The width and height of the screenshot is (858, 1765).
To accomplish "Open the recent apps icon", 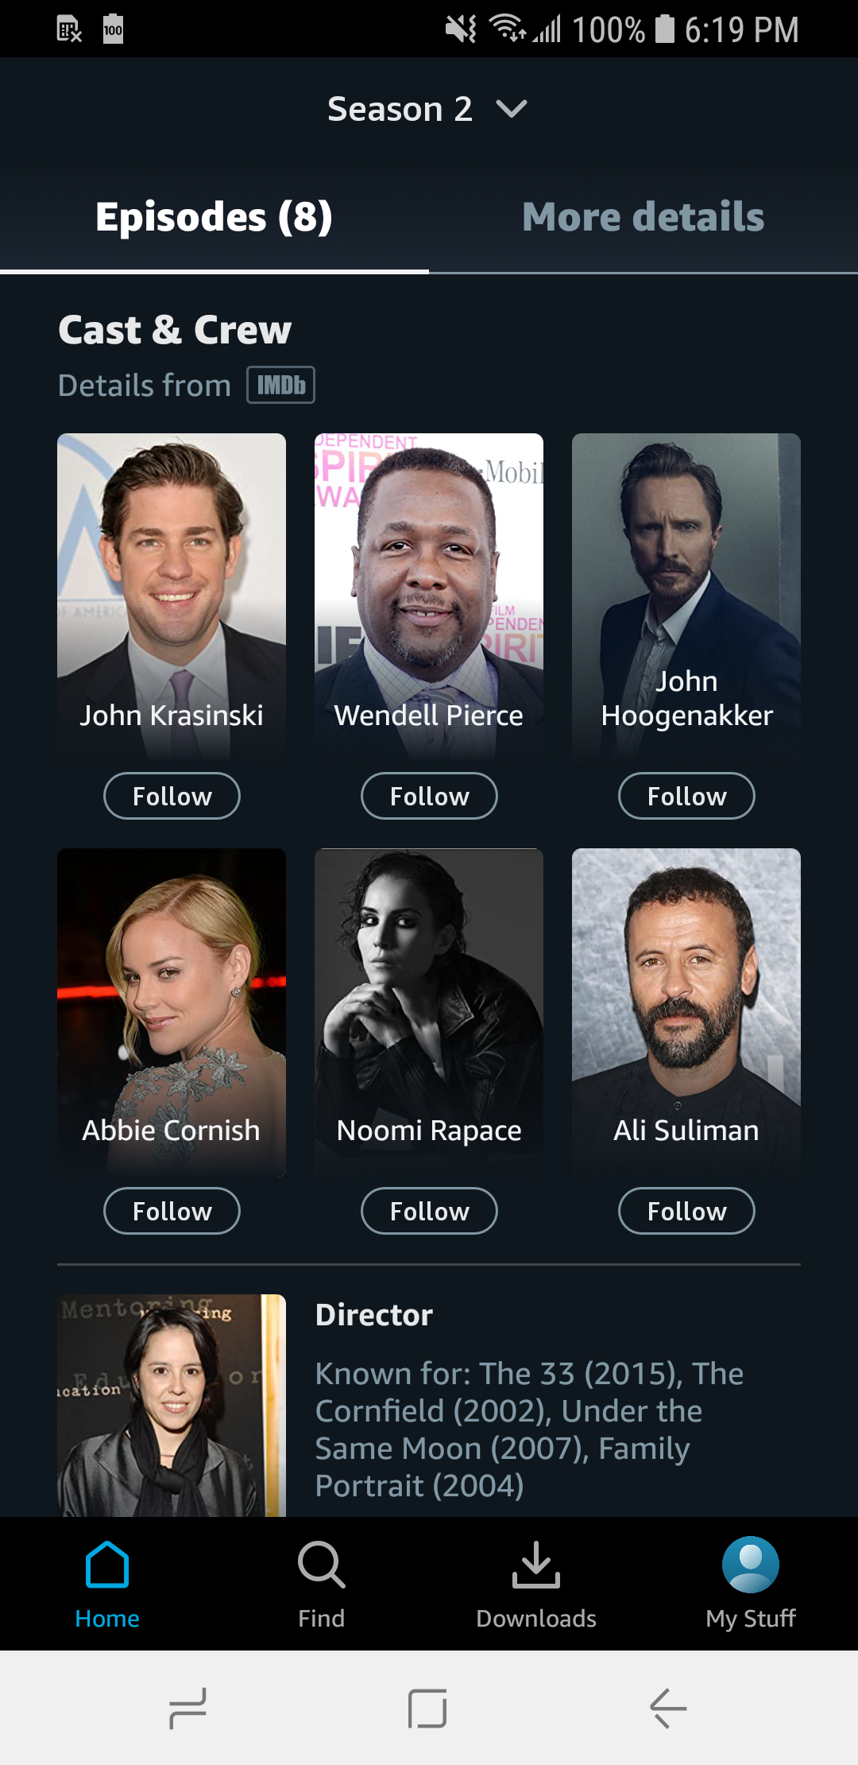I will click(x=188, y=1708).
